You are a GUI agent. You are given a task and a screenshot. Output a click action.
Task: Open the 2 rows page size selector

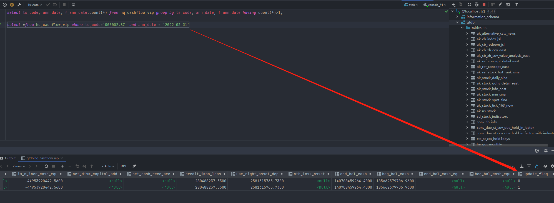[19, 166]
